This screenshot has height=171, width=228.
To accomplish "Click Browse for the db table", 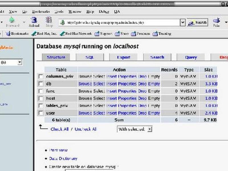I will (85, 84).
